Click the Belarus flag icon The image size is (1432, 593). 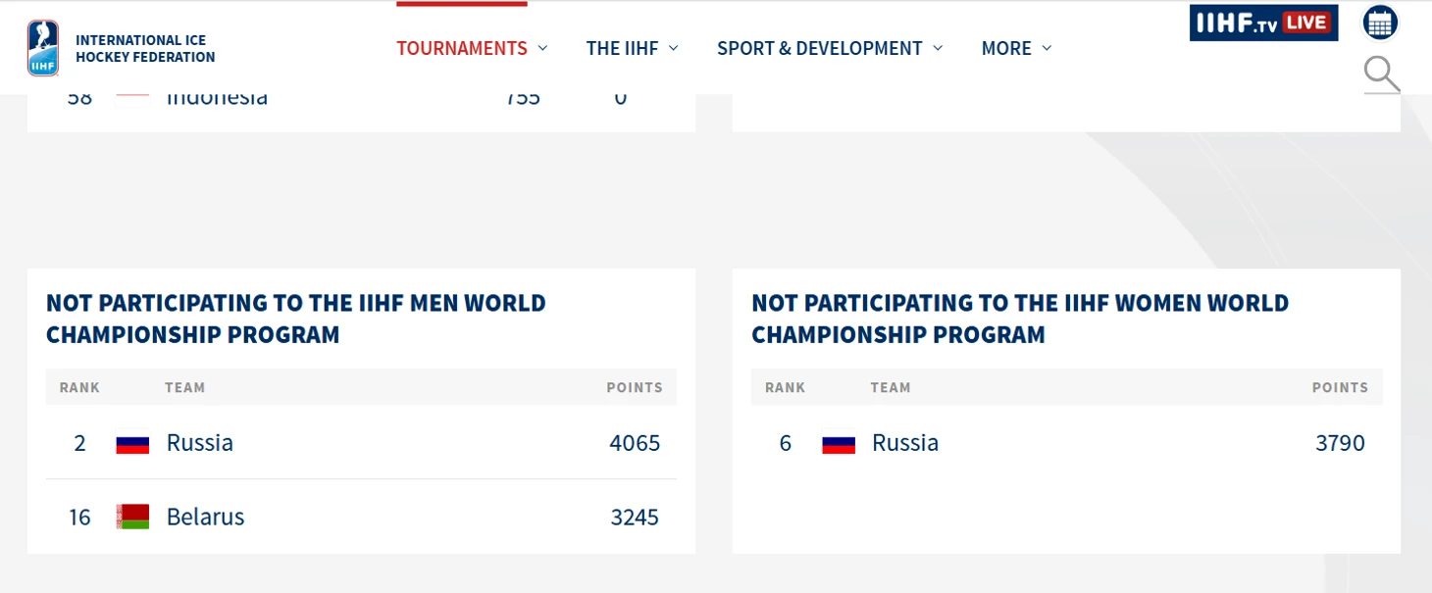tap(132, 518)
